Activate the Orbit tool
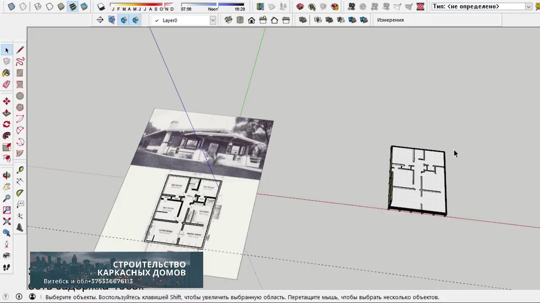This screenshot has width=540, height=303. (x=7, y=175)
